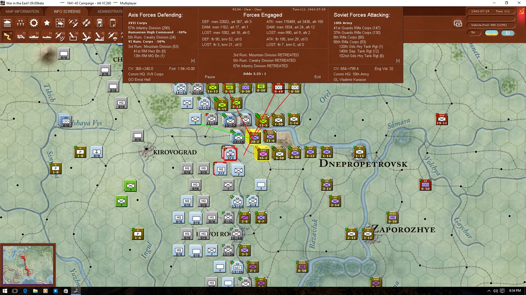
Task: Click 5th Rum. Cavalry Division entry
Action: 152,37
